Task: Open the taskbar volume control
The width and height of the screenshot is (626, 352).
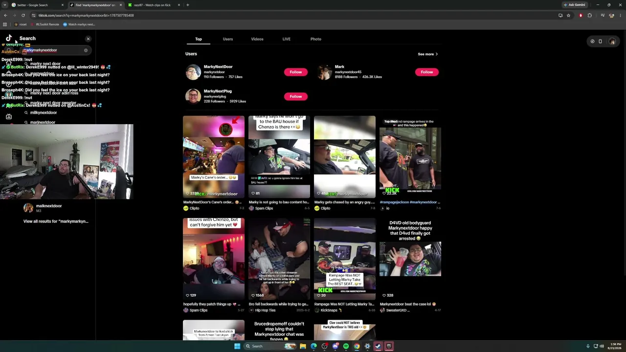Action: pos(602,346)
